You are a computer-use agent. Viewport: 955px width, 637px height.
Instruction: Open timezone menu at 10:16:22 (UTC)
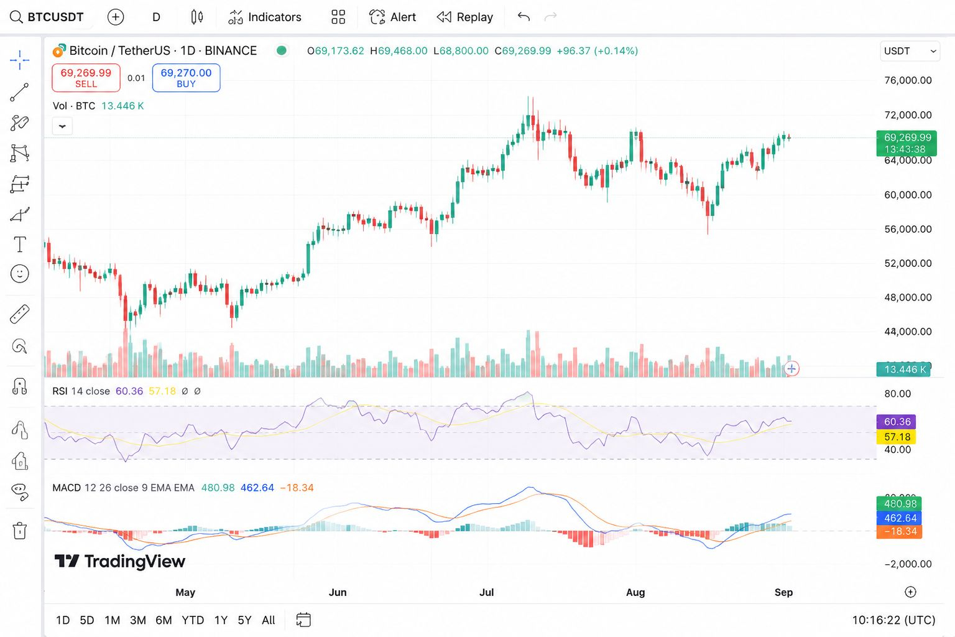(x=893, y=620)
